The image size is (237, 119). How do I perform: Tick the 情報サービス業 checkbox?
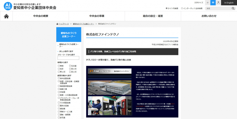(x=59, y=112)
